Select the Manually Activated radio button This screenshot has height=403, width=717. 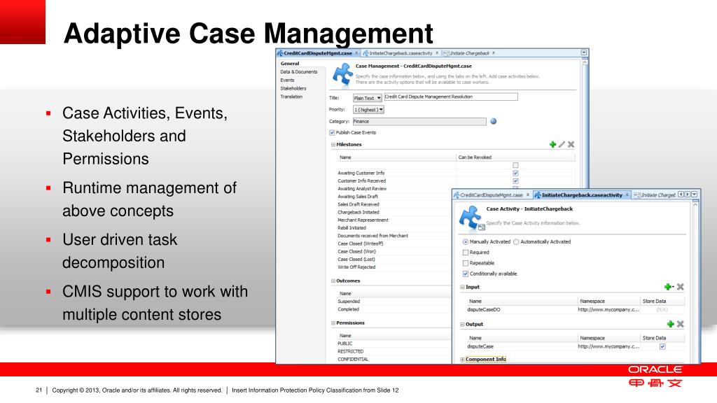[x=466, y=241]
